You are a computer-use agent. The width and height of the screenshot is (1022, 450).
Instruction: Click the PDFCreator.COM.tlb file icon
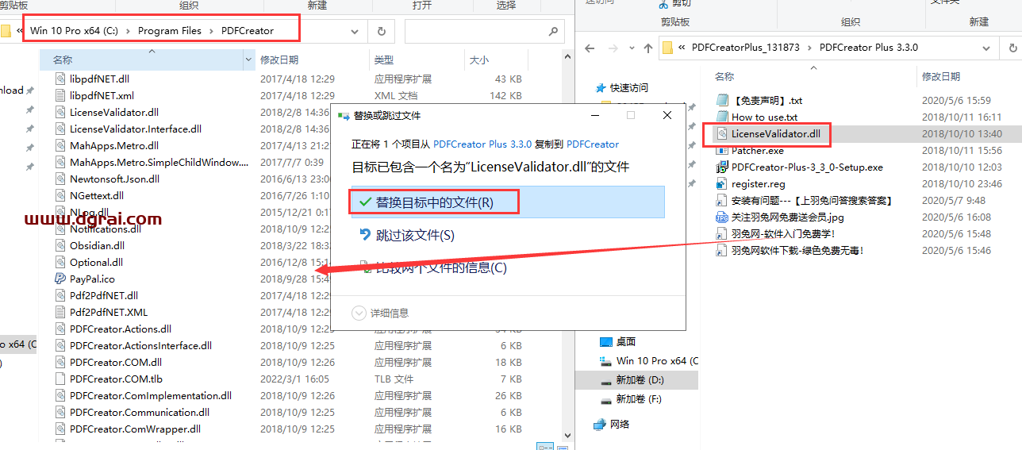pos(60,379)
